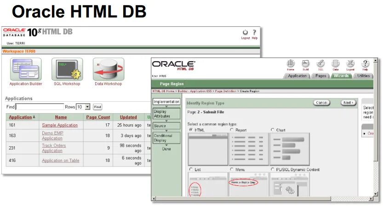Click the horizontal scrollbar right arrow
384x207 pixels.
[371, 199]
